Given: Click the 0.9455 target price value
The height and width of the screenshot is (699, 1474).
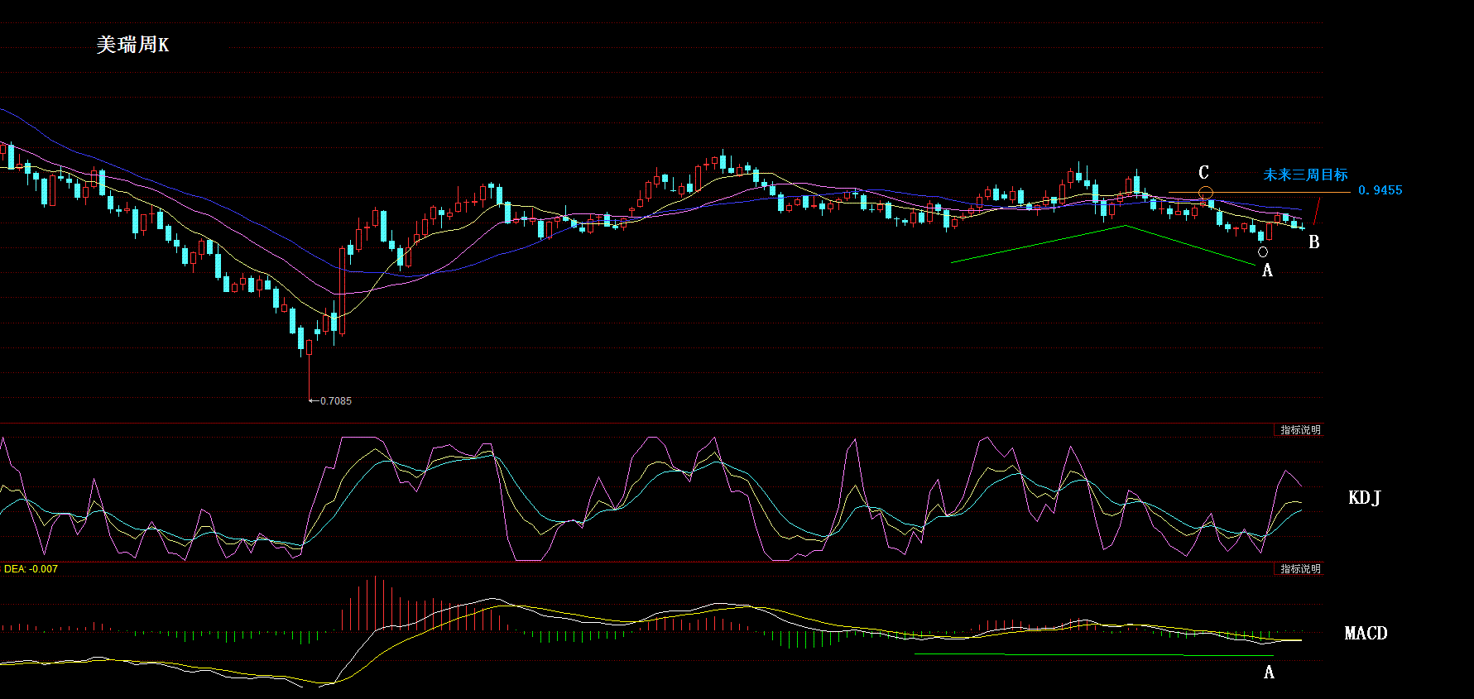Looking at the screenshot, I should point(1380,190).
